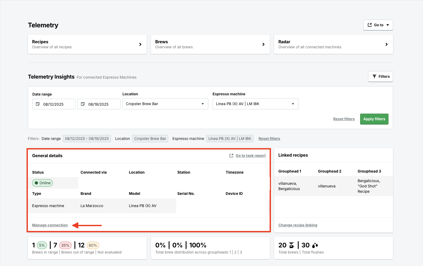Open the Recipes overview card

(x=87, y=44)
